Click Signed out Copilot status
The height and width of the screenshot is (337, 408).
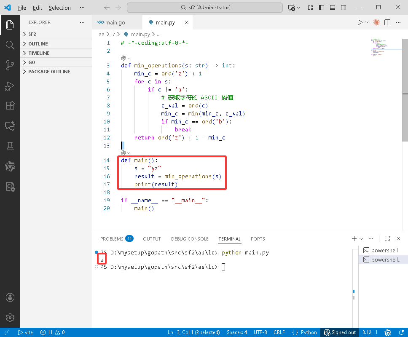pyautogui.click(x=340, y=332)
